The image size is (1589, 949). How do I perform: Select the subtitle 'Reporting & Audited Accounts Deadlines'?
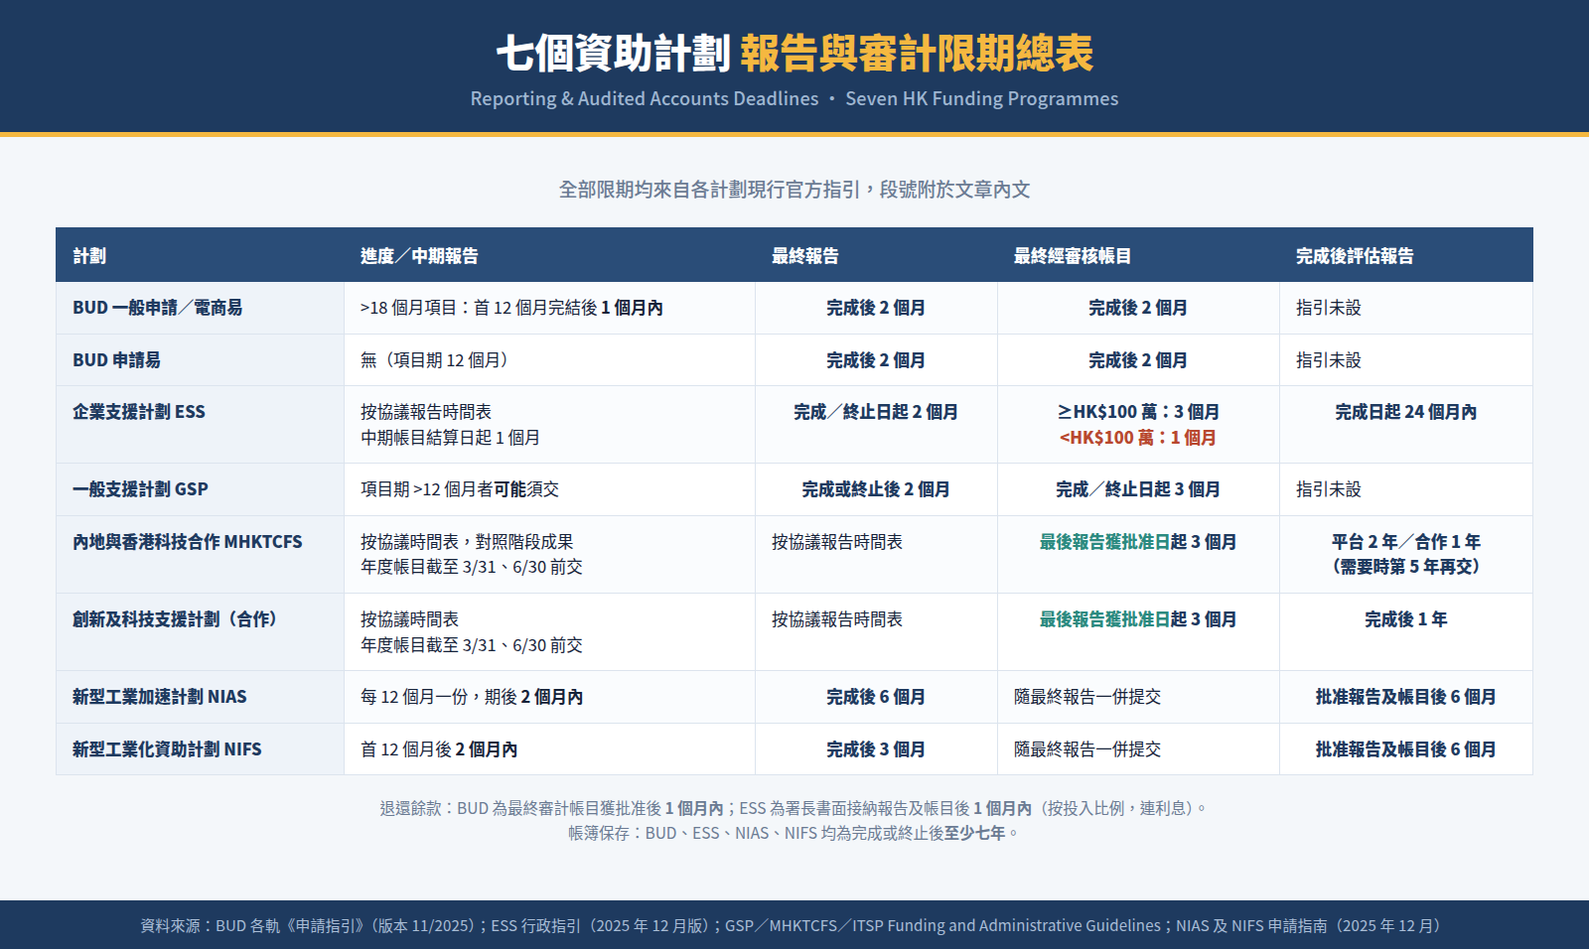(645, 98)
